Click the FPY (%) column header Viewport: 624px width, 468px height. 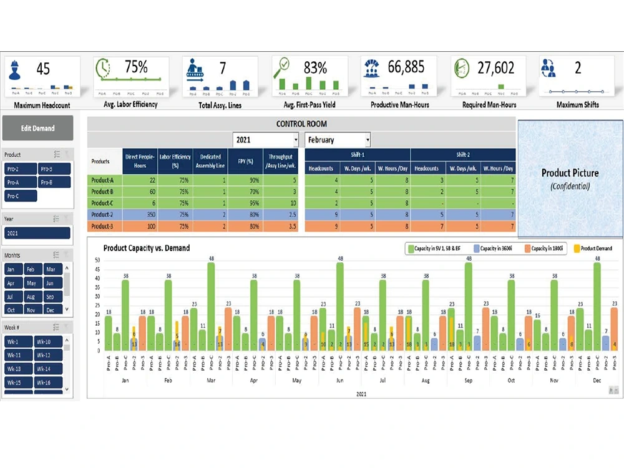coord(245,161)
